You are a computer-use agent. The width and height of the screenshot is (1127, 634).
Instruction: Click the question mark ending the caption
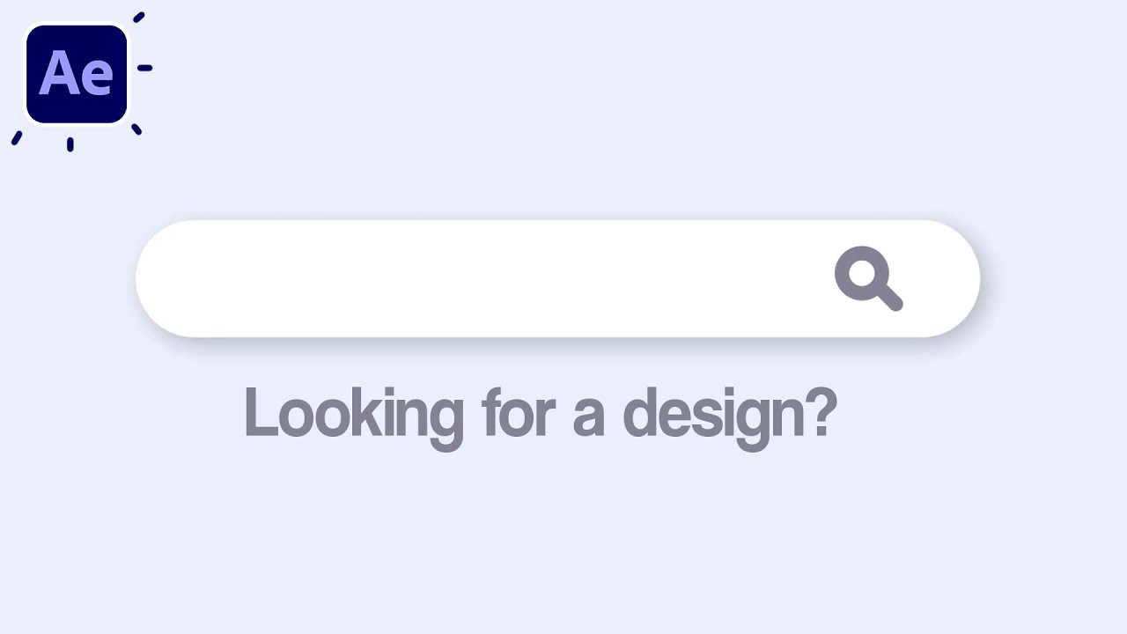tap(821, 412)
